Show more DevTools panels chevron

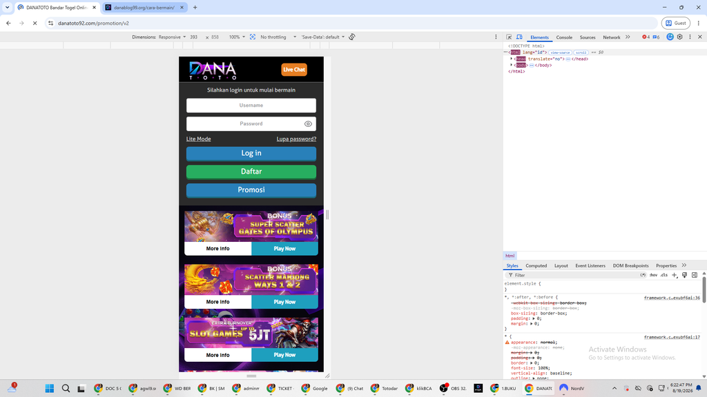click(x=628, y=37)
